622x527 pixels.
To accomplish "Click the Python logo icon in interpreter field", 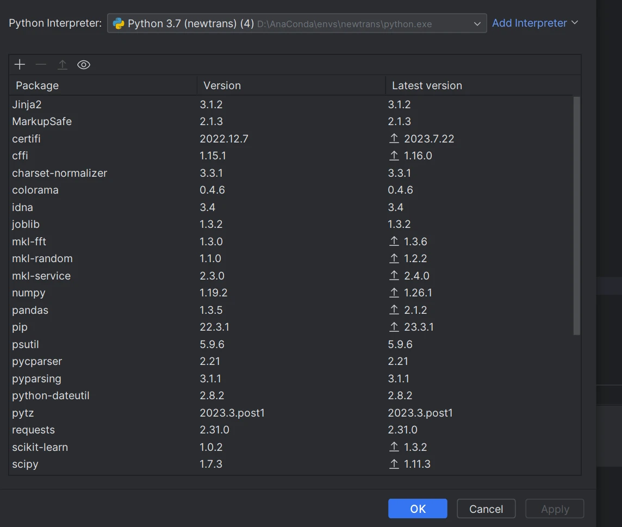I will tap(119, 23).
